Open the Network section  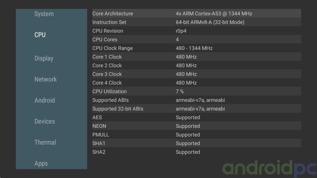[x=46, y=79]
